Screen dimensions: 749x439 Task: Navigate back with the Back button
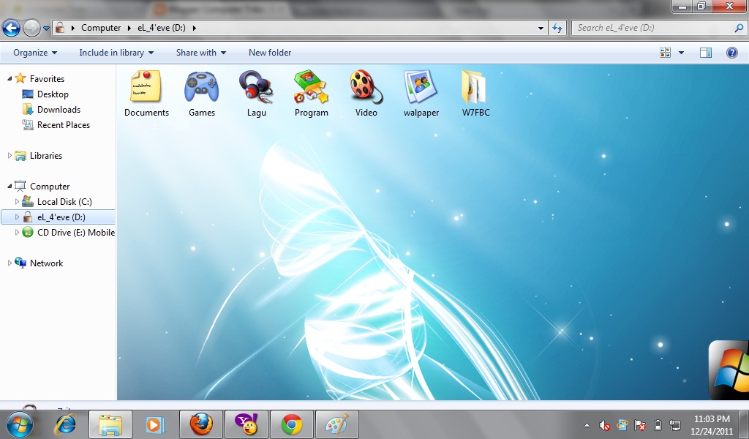point(11,28)
